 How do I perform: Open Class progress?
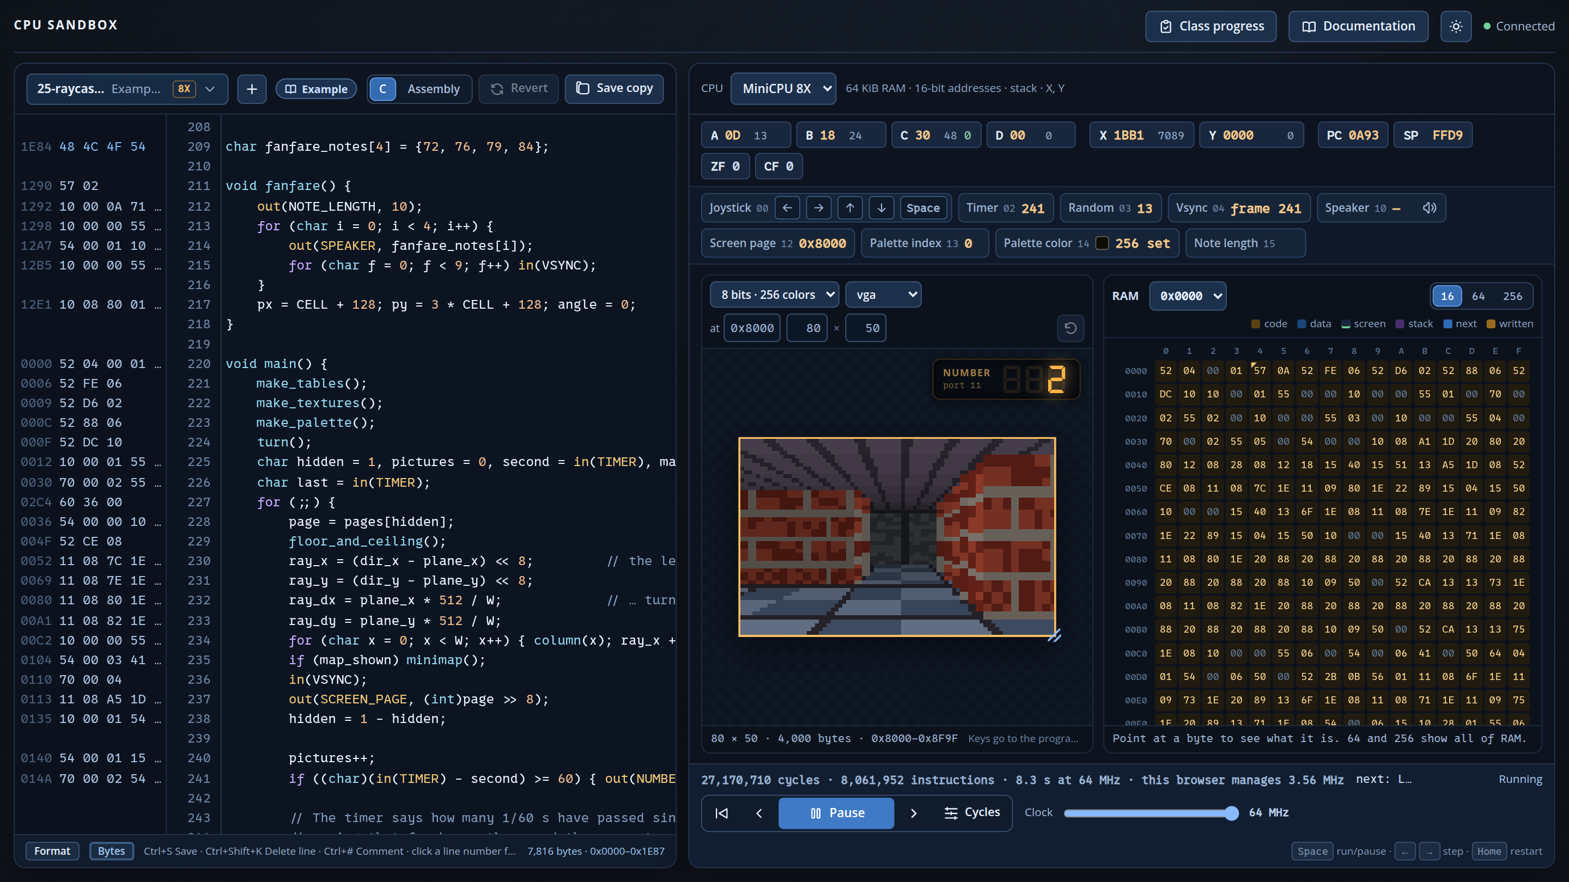[x=1210, y=26]
